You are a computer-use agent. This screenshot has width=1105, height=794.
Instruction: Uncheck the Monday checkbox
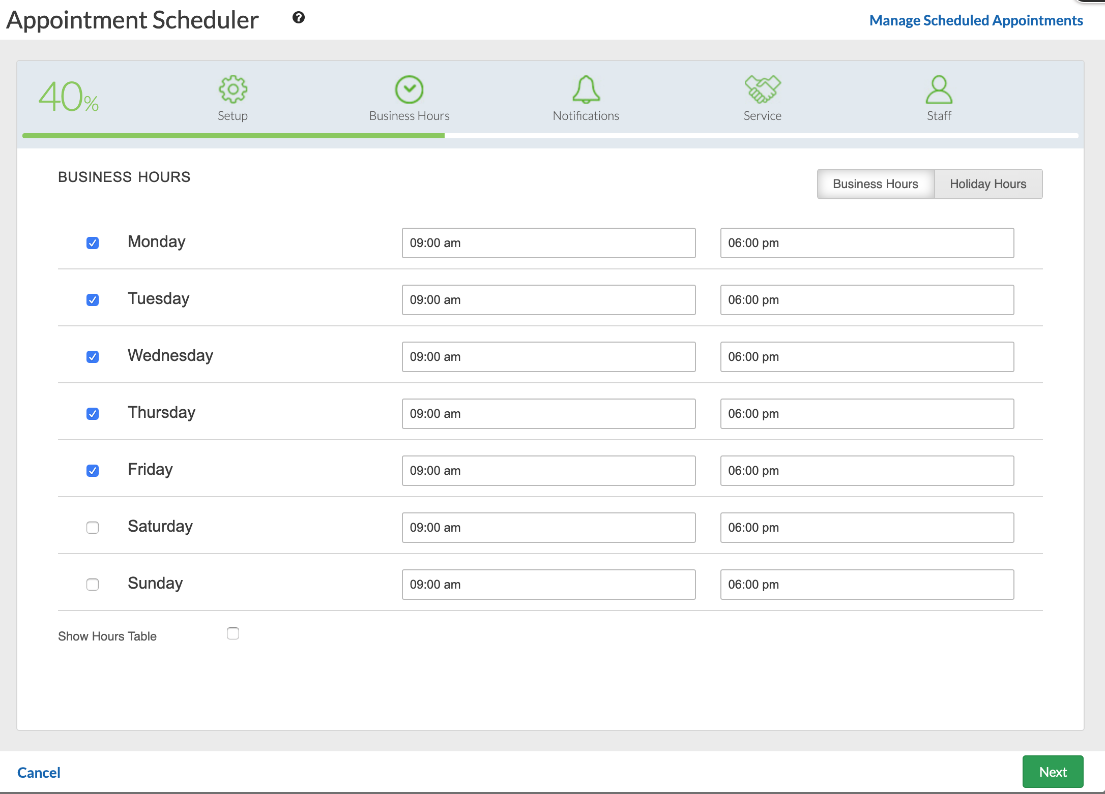tap(93, 243)
